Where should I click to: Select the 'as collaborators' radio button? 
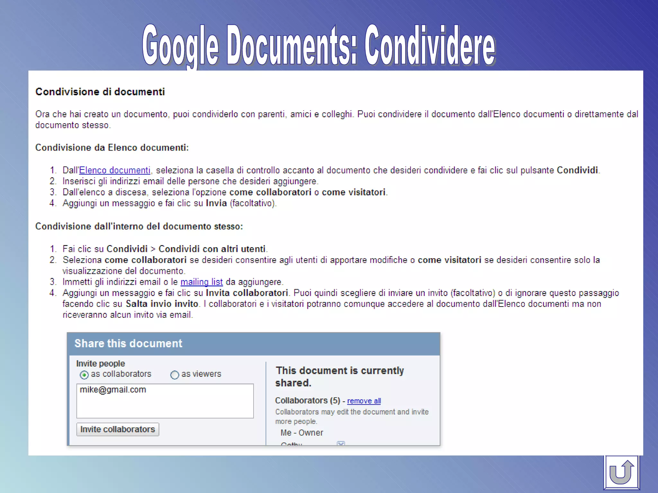click(84, 375)
